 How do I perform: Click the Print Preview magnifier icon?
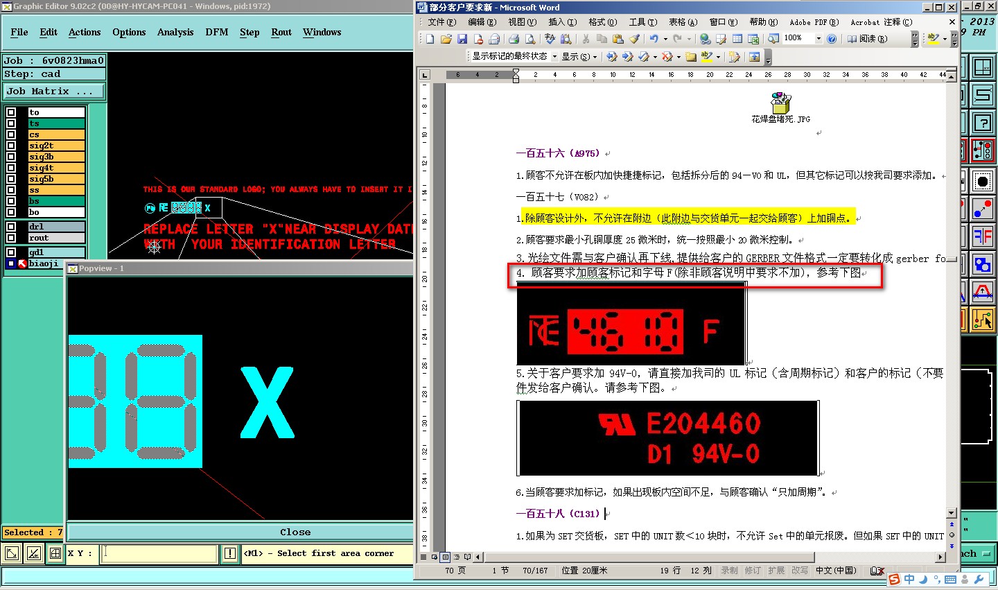point(530,39)
